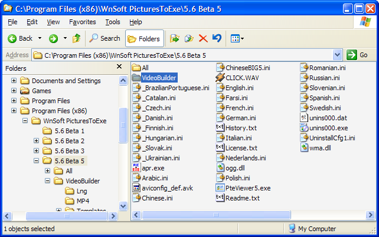Select ChineseBIG5.ini file name

click(x=247, y=68)
